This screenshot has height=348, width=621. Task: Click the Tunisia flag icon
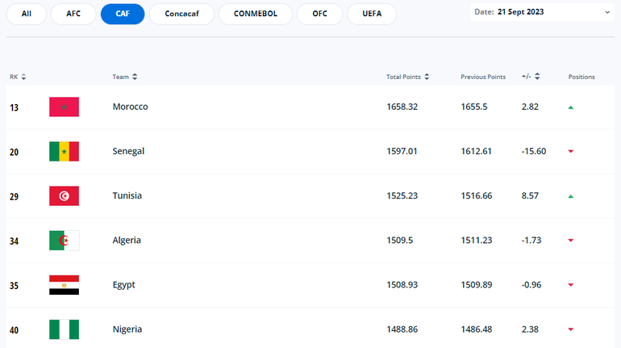64,196
